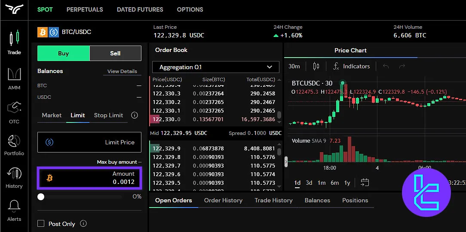Screen dimensions: 466x232
Task: Set chart range to 6m
Action: click(x=334, y=183)
